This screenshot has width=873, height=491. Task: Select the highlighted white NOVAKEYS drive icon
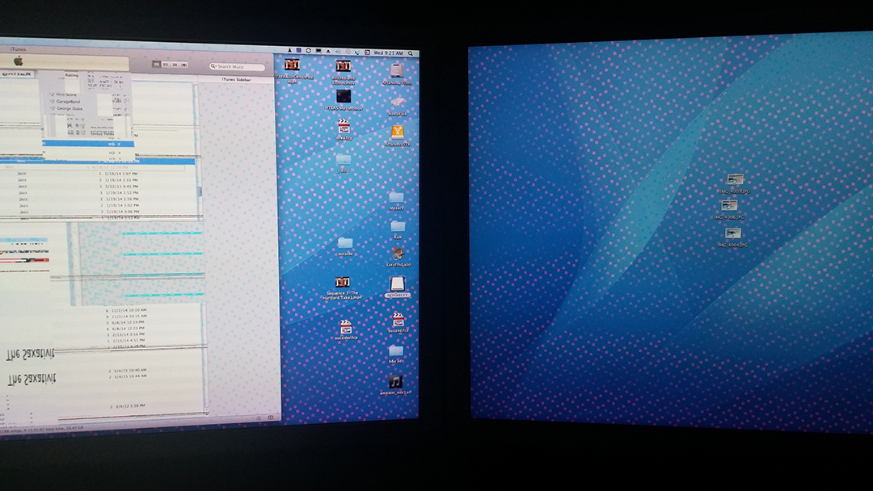[x=397, y=284]
